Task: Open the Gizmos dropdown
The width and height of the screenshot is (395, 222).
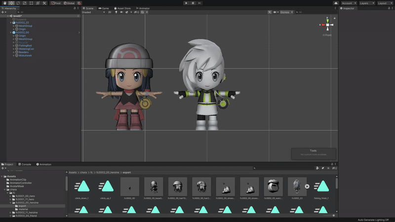Action: pos(286,12)
